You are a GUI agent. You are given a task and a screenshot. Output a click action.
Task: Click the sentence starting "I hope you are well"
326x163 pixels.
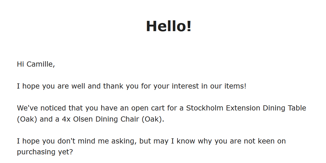click(x=132, y=86)
